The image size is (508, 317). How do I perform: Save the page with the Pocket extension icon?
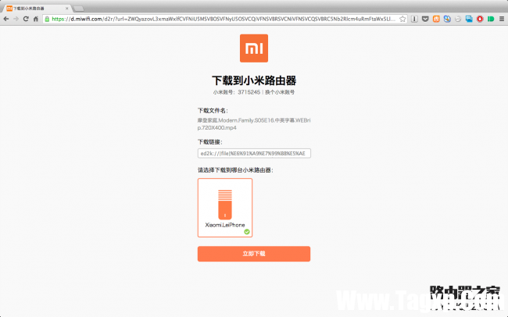[425, 19]
